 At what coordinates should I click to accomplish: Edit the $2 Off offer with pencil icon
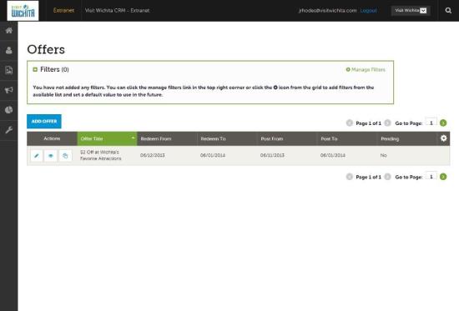[x=37, y=156]
